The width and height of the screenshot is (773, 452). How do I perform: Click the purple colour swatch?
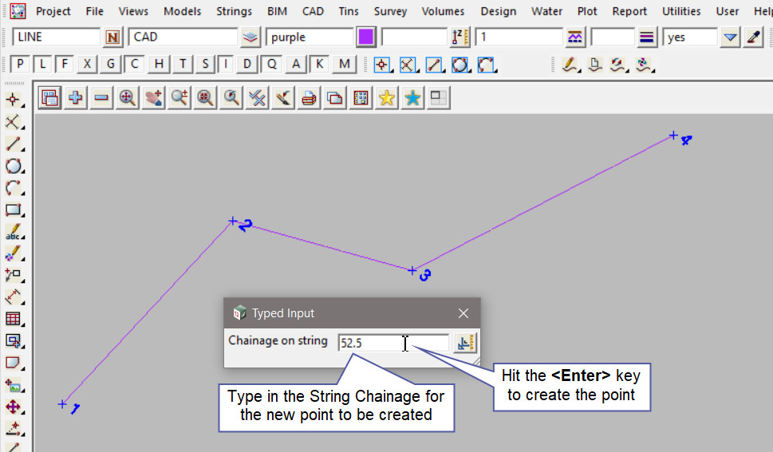pos(366,37)
